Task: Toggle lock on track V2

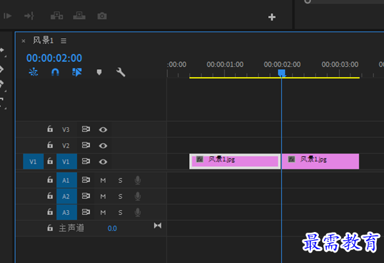Action: (50, 145)
